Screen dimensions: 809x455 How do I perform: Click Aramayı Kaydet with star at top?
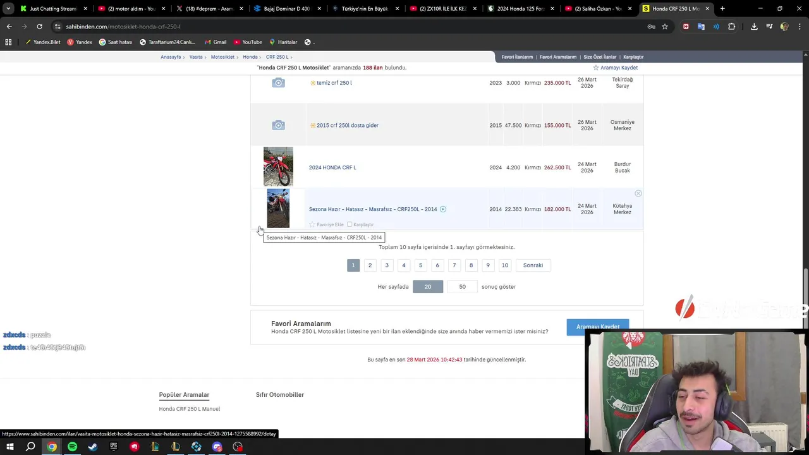[615, 68]
